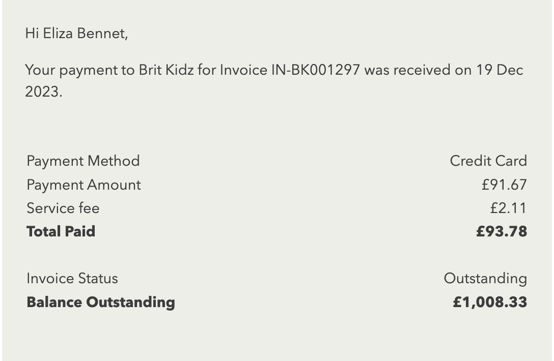554x361 pixels.
Task: Click the Credit Card value
Action: (488, 161)
